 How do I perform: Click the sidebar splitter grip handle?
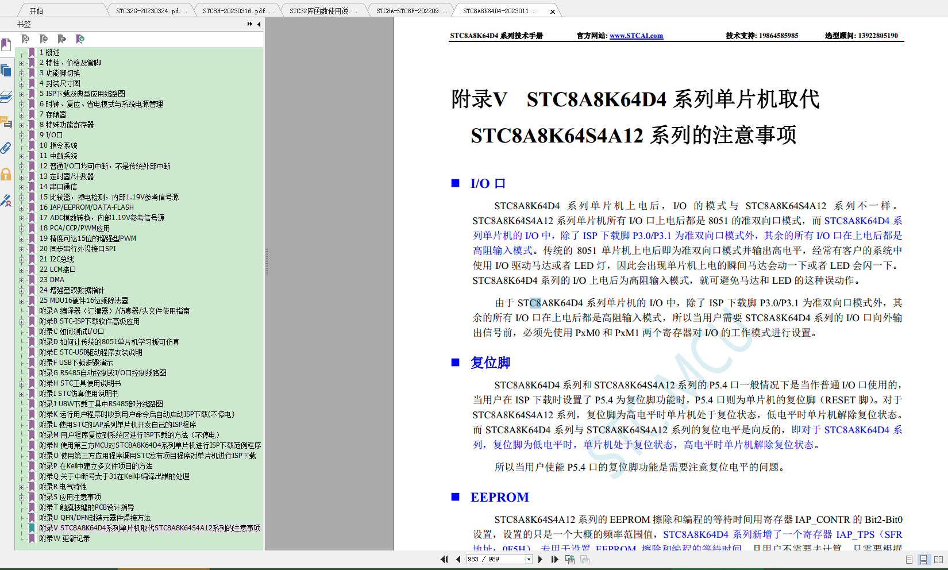coord(266,261)
